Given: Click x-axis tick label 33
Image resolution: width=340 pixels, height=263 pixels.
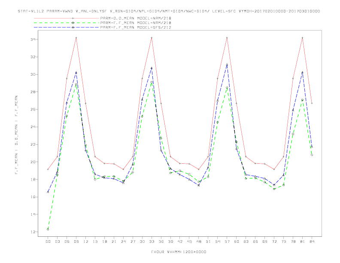Looking at the screenshot, I should 152,242.
